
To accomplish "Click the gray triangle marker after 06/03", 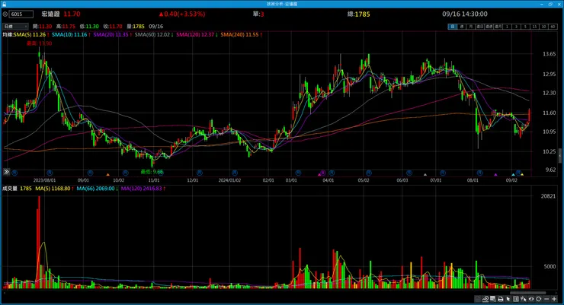I will click(x=425, y=175).
